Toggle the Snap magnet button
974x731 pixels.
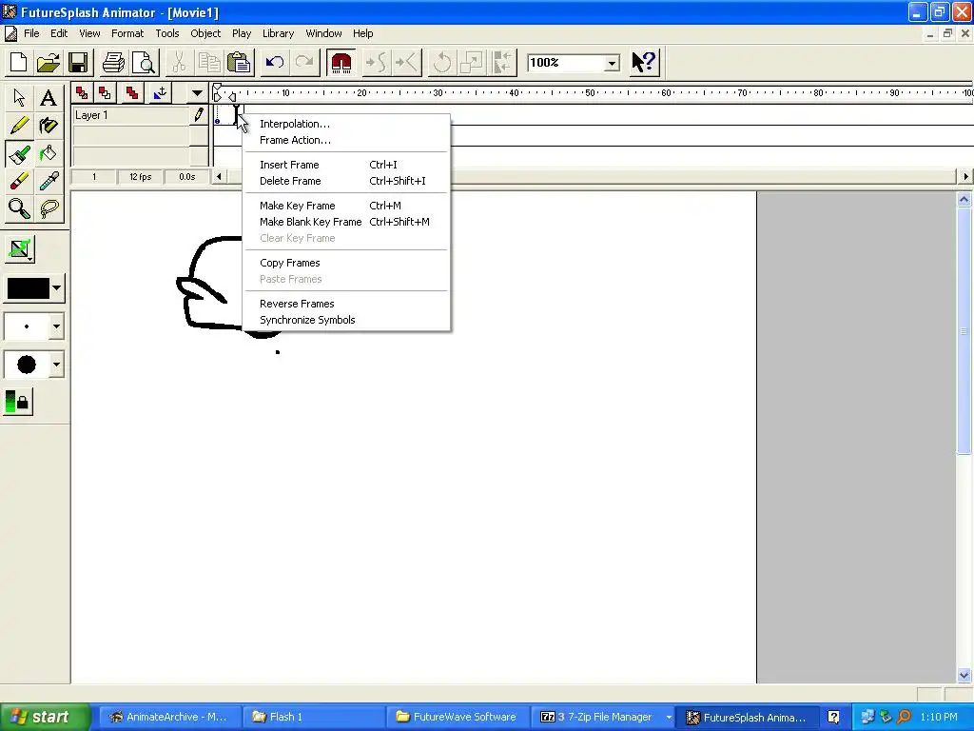click(x=341, y=62)
